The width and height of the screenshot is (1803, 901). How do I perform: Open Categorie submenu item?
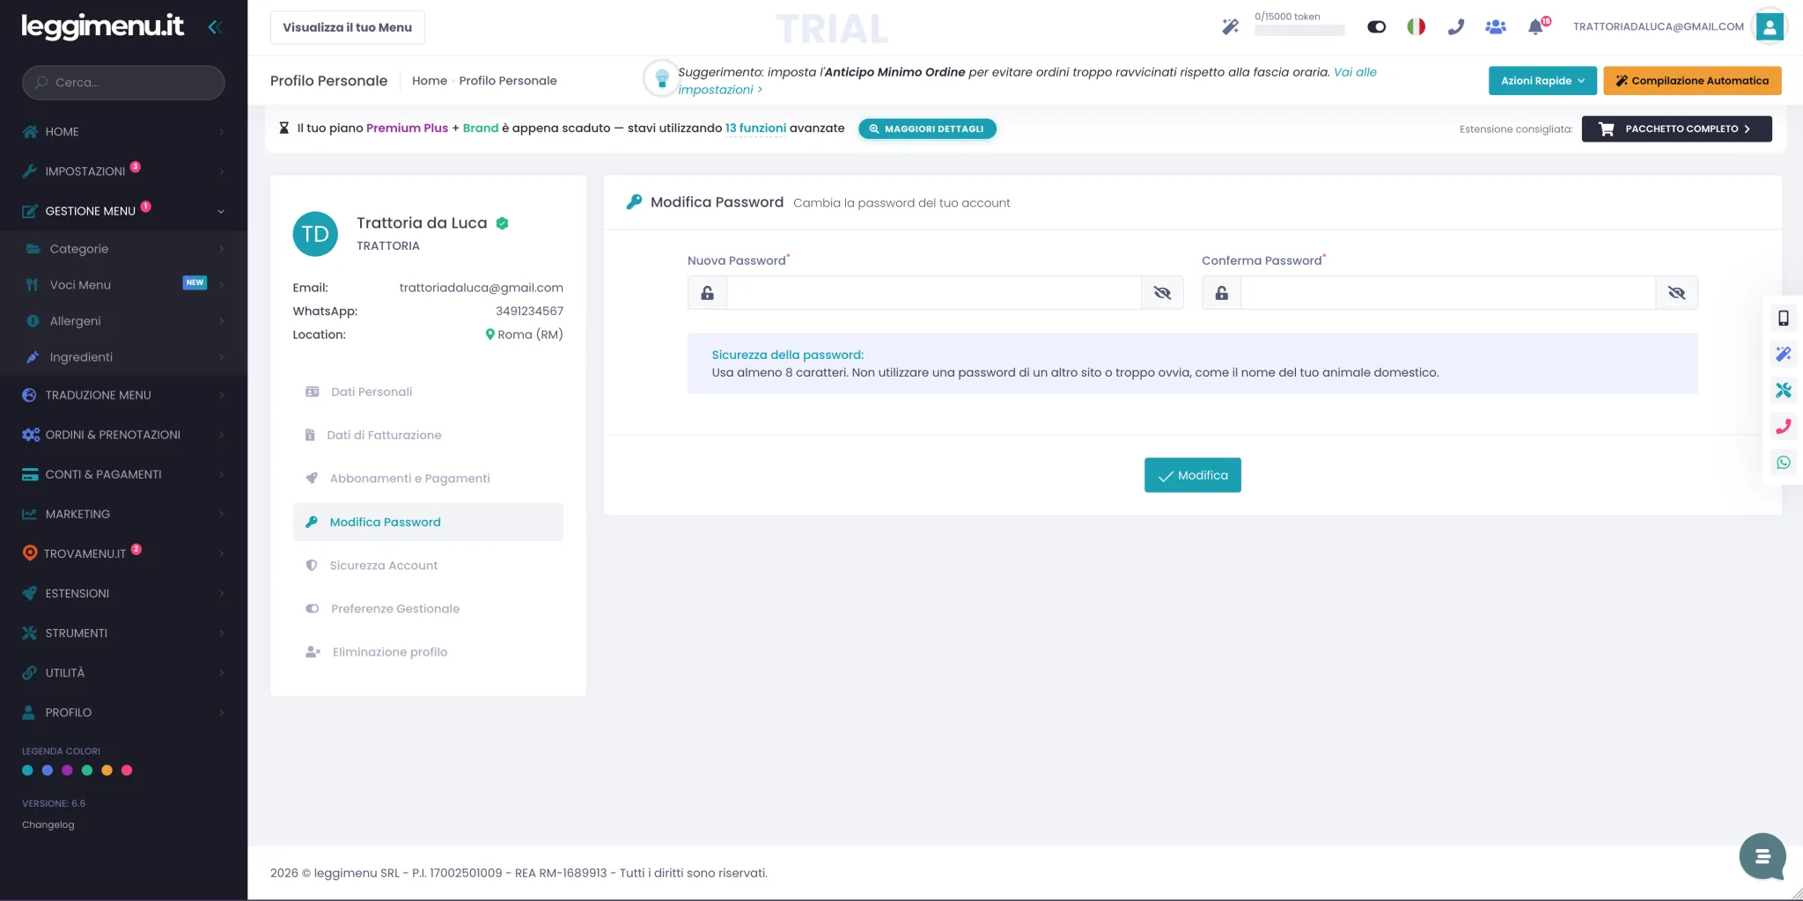(x=123, y=249)
